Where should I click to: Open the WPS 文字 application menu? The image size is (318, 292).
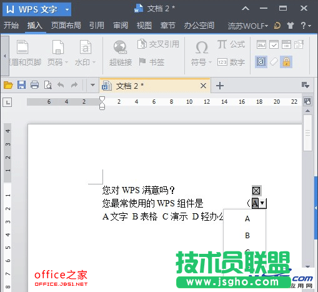(x=37, y=9)
